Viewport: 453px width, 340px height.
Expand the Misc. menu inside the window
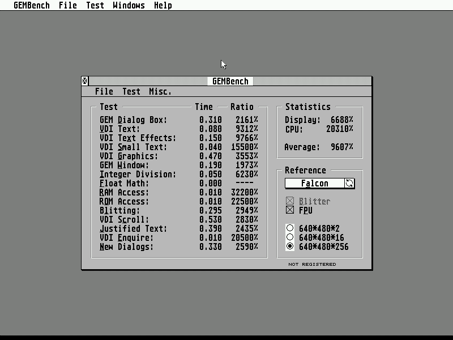pyautogui.click(x=160, y=91)
